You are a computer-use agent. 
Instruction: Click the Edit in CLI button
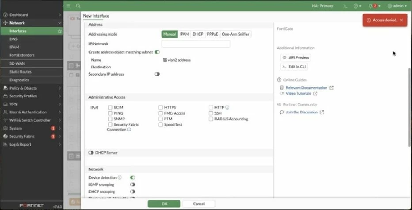(294, 66)
